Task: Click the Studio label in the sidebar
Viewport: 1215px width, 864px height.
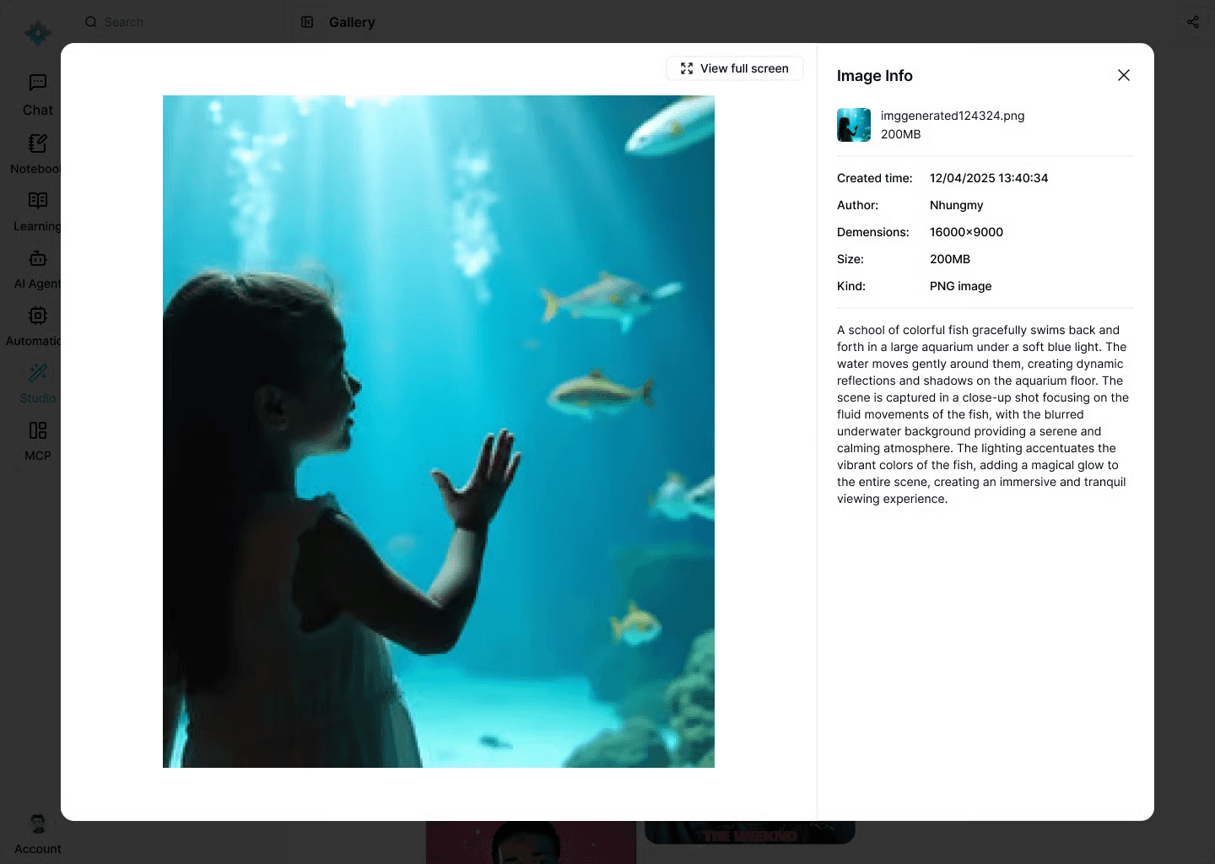Action: click(x=38, y=398)
